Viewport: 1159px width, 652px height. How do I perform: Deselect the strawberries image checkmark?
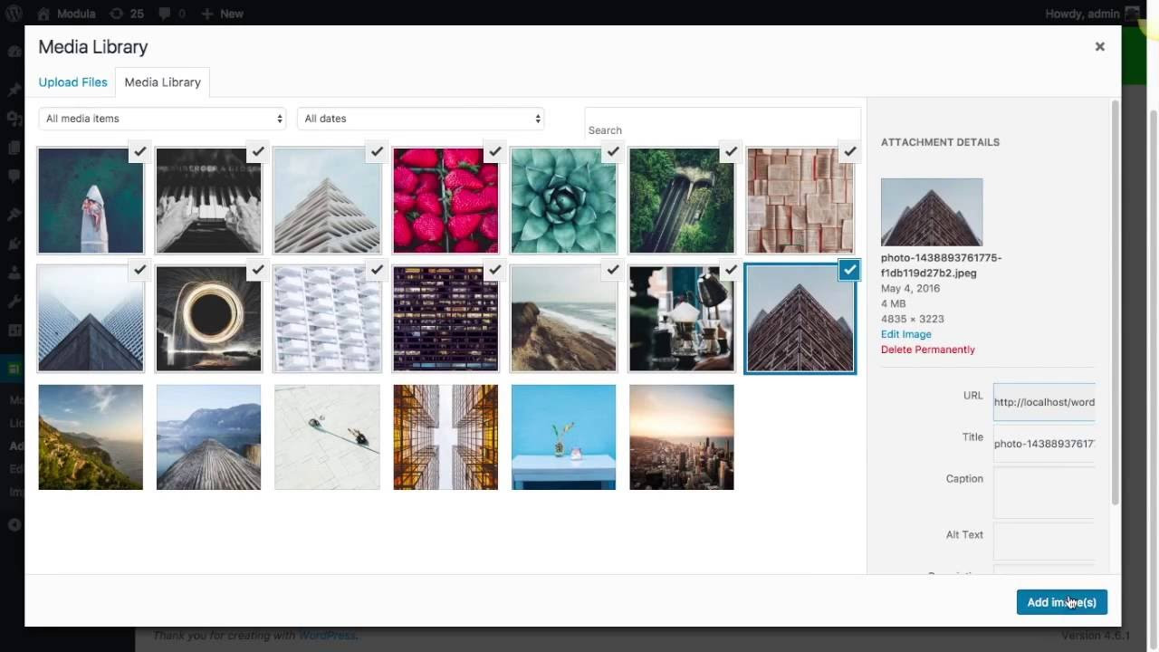coord(494,152)
